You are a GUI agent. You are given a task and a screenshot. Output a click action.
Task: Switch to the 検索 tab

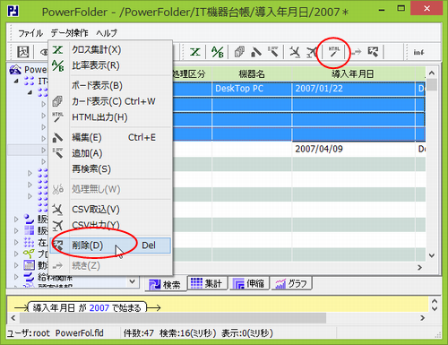[166, 284]
